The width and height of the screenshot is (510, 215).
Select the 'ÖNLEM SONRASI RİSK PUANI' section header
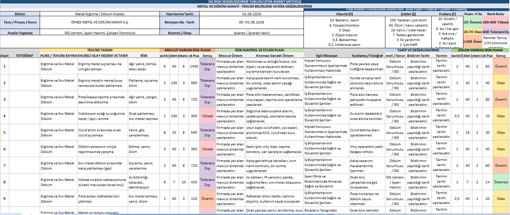pyautogui.click(x=480, y=50)
